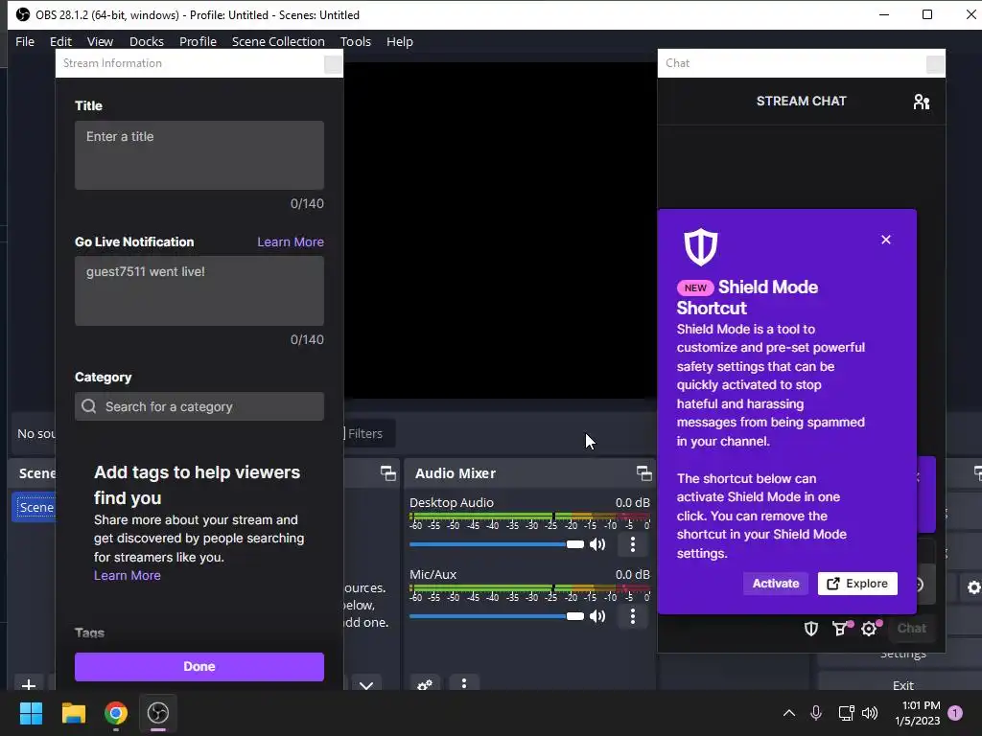Open the Help menu
Viewport: 982px width, 736px height.
pos(400,41)
